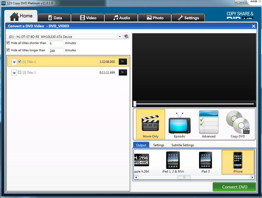Go to the Audio tab
The width and height of the screenshot is (262, 198).
pos(121,18)
